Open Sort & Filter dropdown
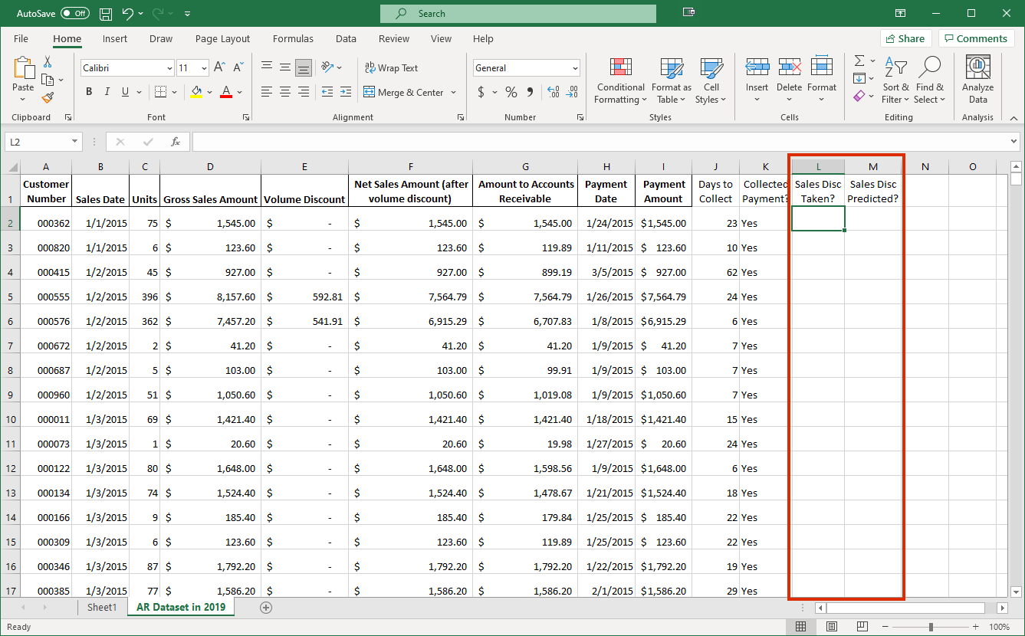This screenshot has height=636, width=1025. pyautogui.click(x=895, y=80)
